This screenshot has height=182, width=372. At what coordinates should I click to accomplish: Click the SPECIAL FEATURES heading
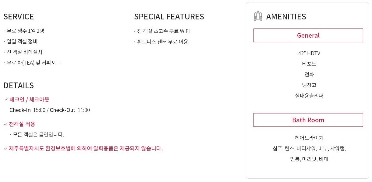point(169,16)
